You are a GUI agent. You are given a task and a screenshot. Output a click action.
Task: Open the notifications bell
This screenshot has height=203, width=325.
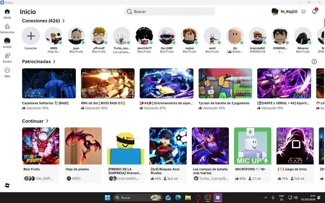[x=314, y=12]
